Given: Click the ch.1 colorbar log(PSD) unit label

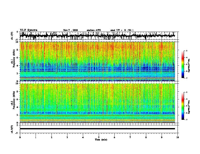Looking at the screenshot, I should coord(189,66).
